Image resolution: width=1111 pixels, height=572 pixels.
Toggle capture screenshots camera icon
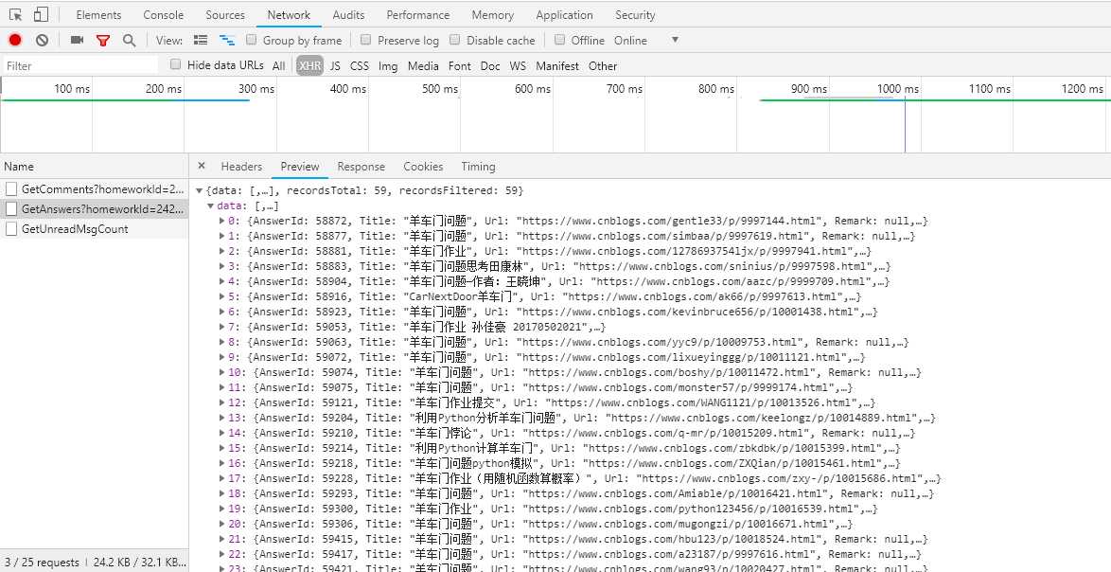pos(78,41)
